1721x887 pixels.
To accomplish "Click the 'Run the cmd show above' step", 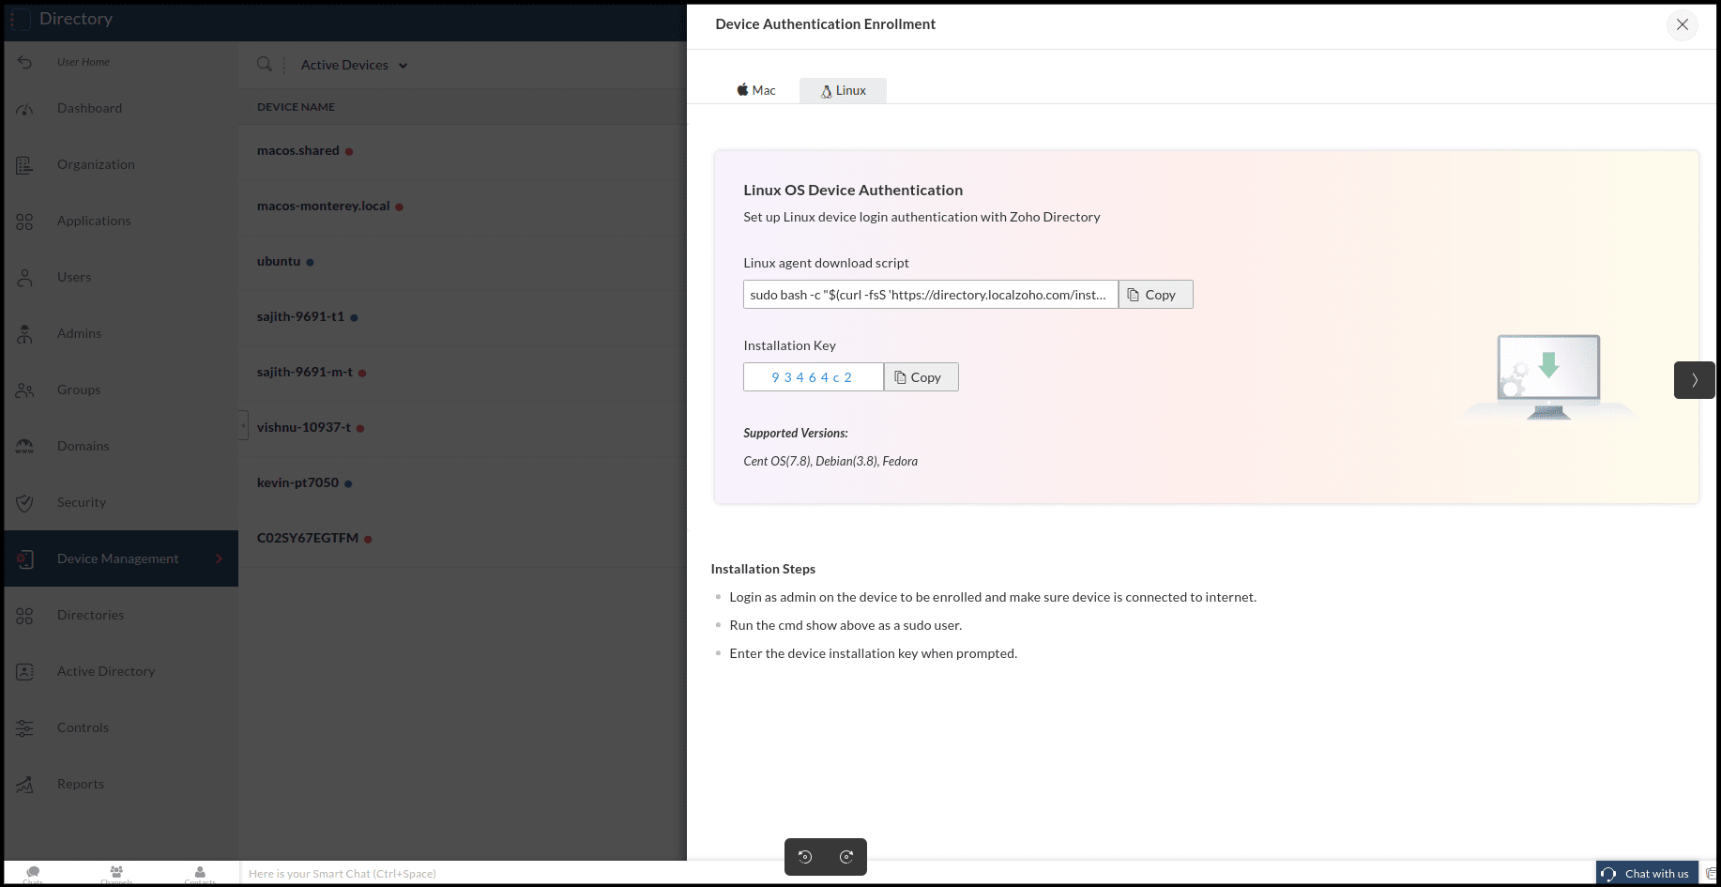I will tap(845, 626).
